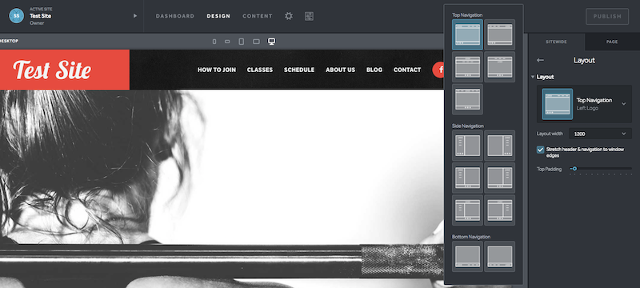Open the Schedule nav link
This screenshot has width=640, height=288.
[x=299, y=70]
